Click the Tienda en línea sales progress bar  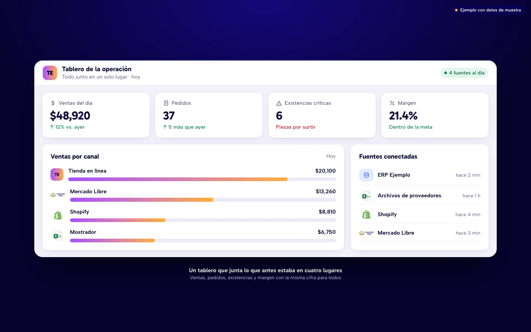pos(202,179)
